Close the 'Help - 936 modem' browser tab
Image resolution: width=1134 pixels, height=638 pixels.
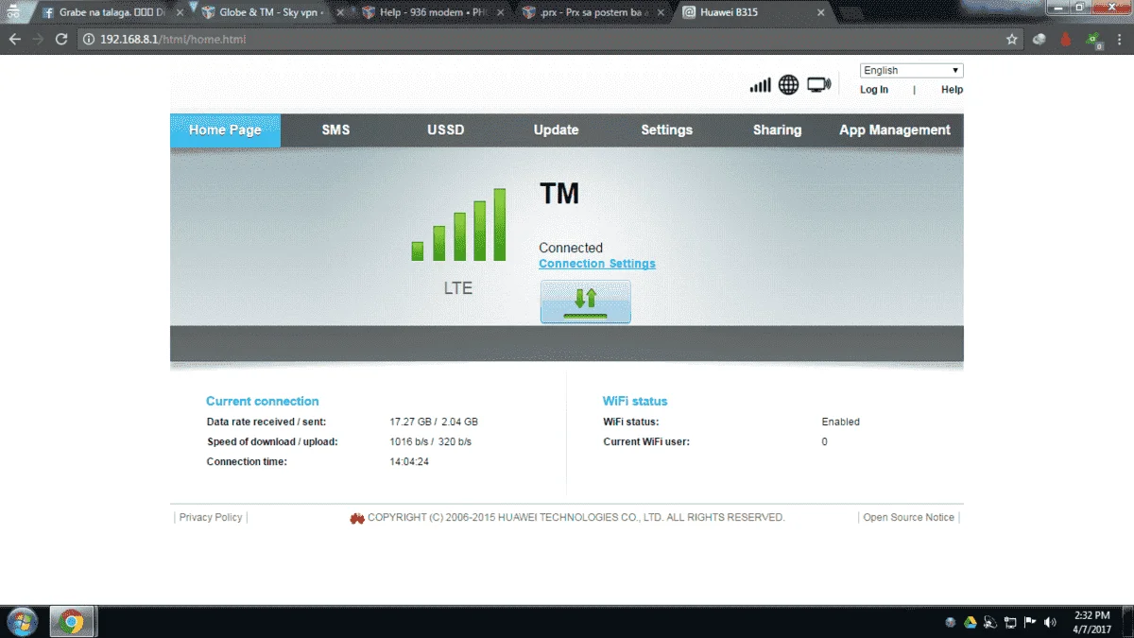coord(501,13)
